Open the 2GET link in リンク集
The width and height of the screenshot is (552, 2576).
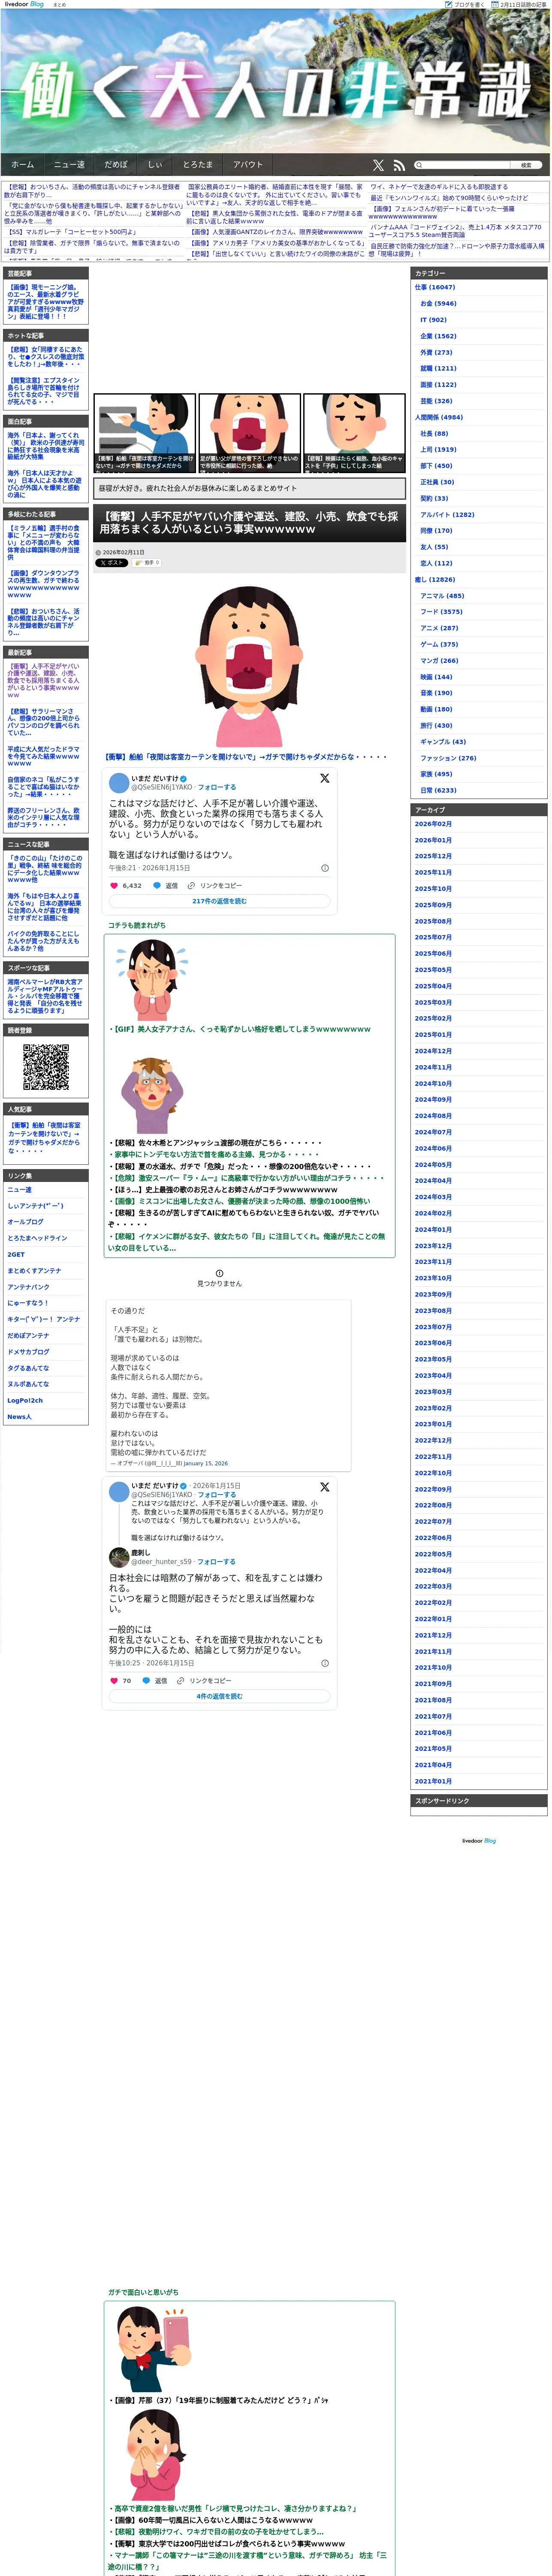[16, 1254]
